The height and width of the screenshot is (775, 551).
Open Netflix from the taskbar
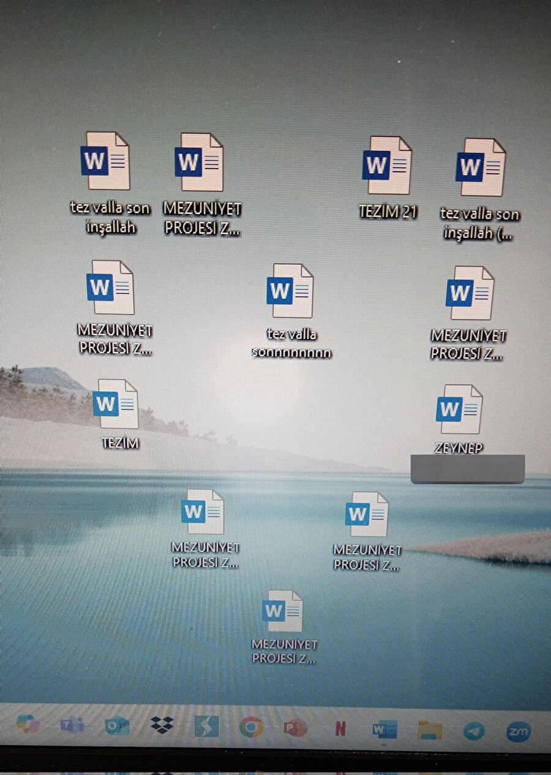(x=340, y=728)
